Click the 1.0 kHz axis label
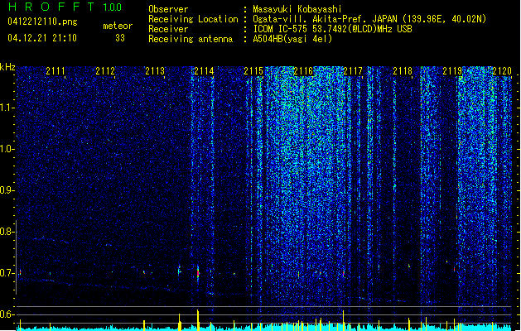The height and width of the screenshot is (331, 521). [x=7, y=149]
